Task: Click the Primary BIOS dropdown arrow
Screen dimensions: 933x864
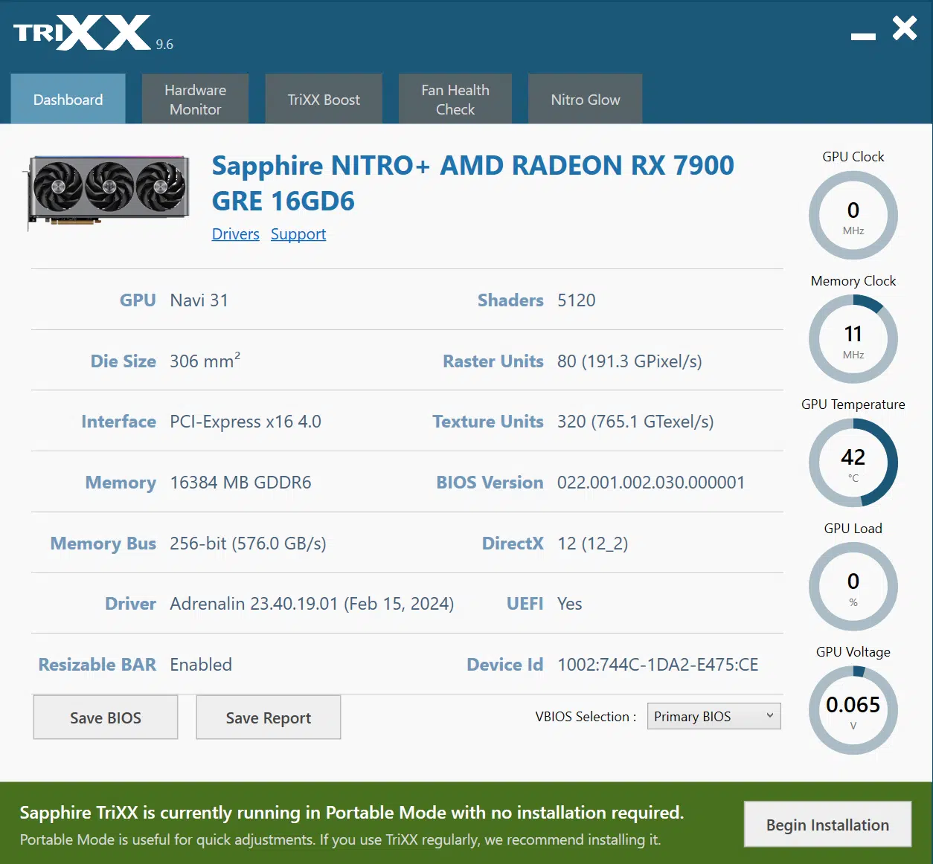Action: click(x=770, y=715)
